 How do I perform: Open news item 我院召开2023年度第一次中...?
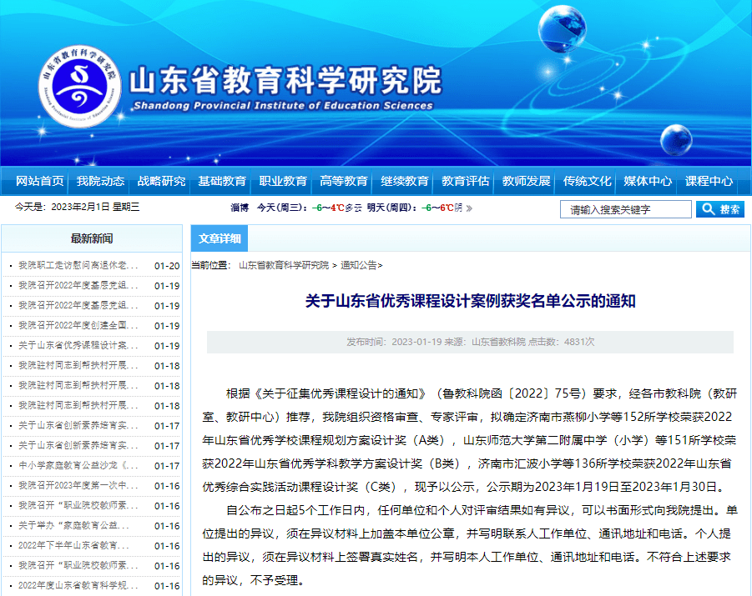78,485
